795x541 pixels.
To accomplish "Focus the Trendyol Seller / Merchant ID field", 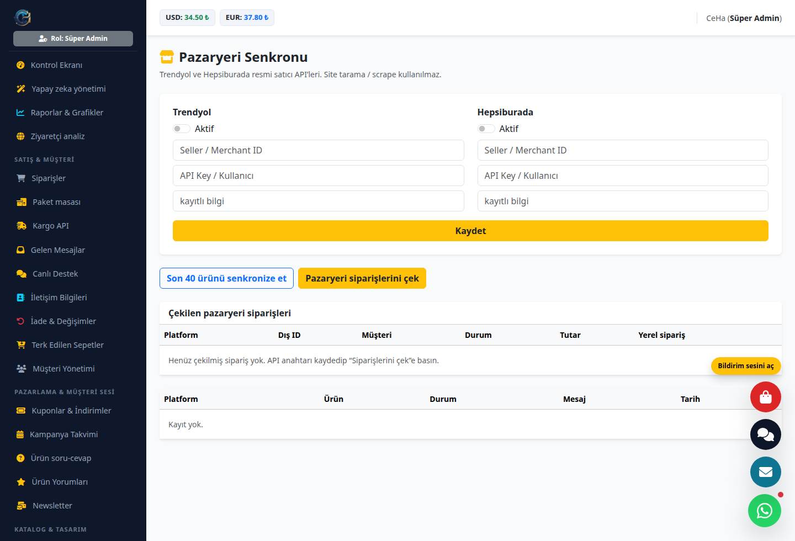I will click(x=318, y=150).
